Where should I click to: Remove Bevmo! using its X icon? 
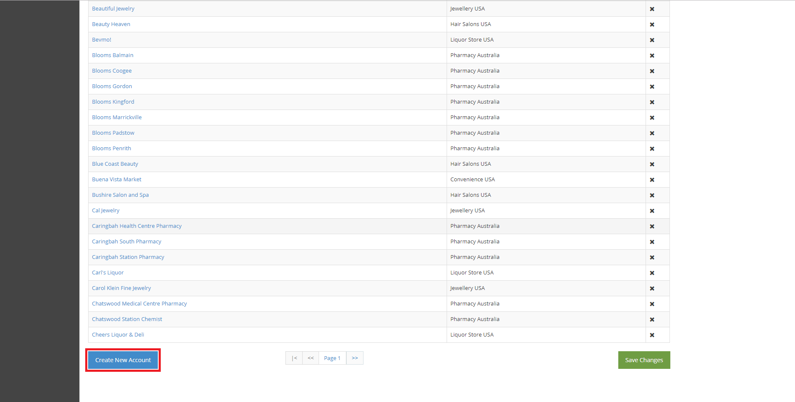pyautogui.click(x=652, y=40)
